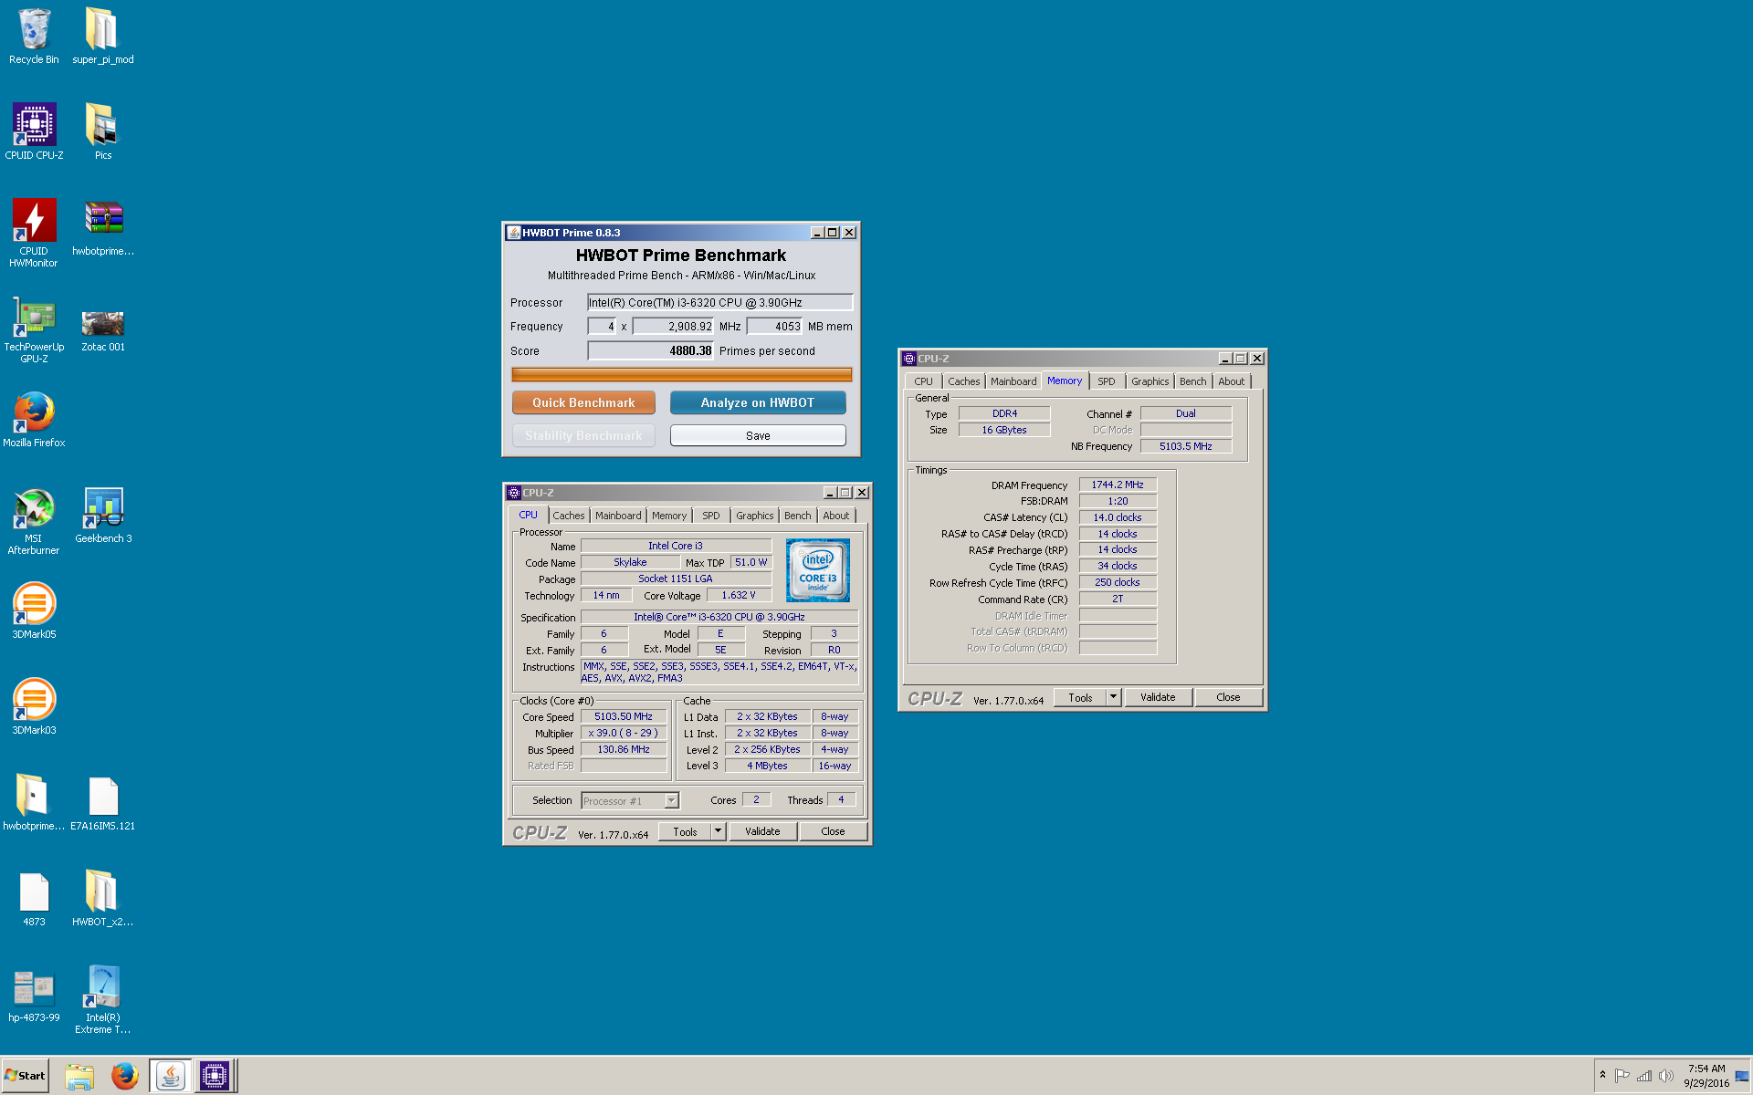
Task: Show hidden tray icons arrow
Action: click(x=1602, y=1075)
